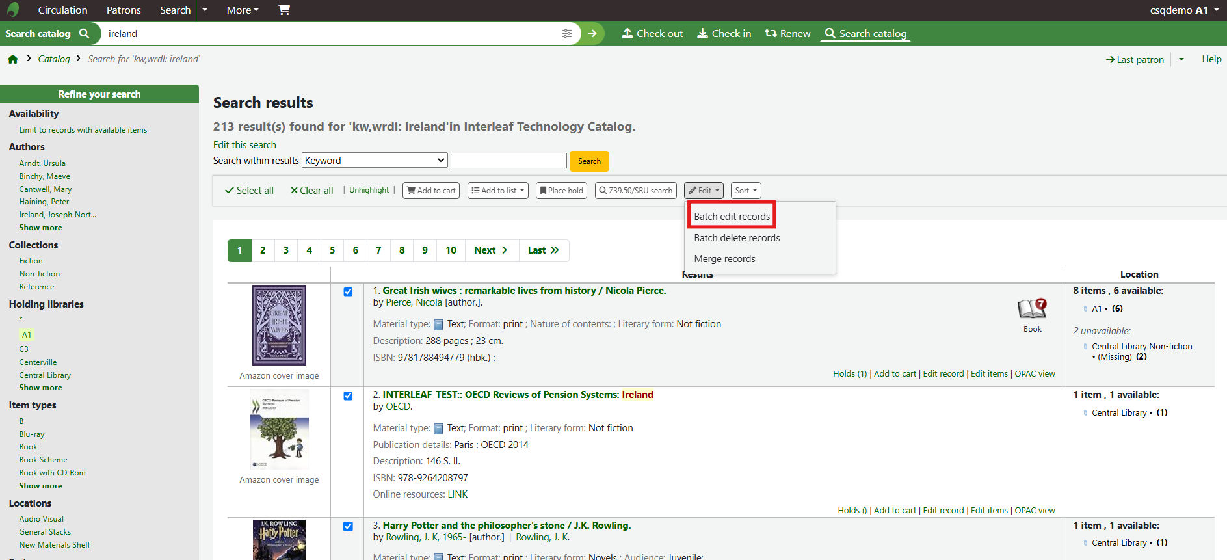This screenshot has width=1227, height=560.
Task: Open the search options sliders icon
Action: click(567, 34)
